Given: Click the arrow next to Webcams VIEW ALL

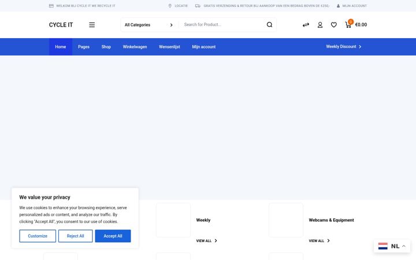Looking at the screenshot, I should coord(328,240).
